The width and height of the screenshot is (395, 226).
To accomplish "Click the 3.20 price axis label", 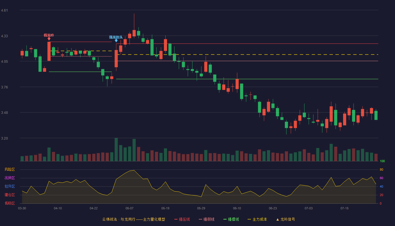I will (5, 138).
